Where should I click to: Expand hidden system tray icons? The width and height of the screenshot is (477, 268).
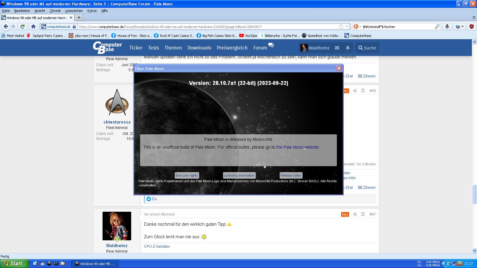444,264
